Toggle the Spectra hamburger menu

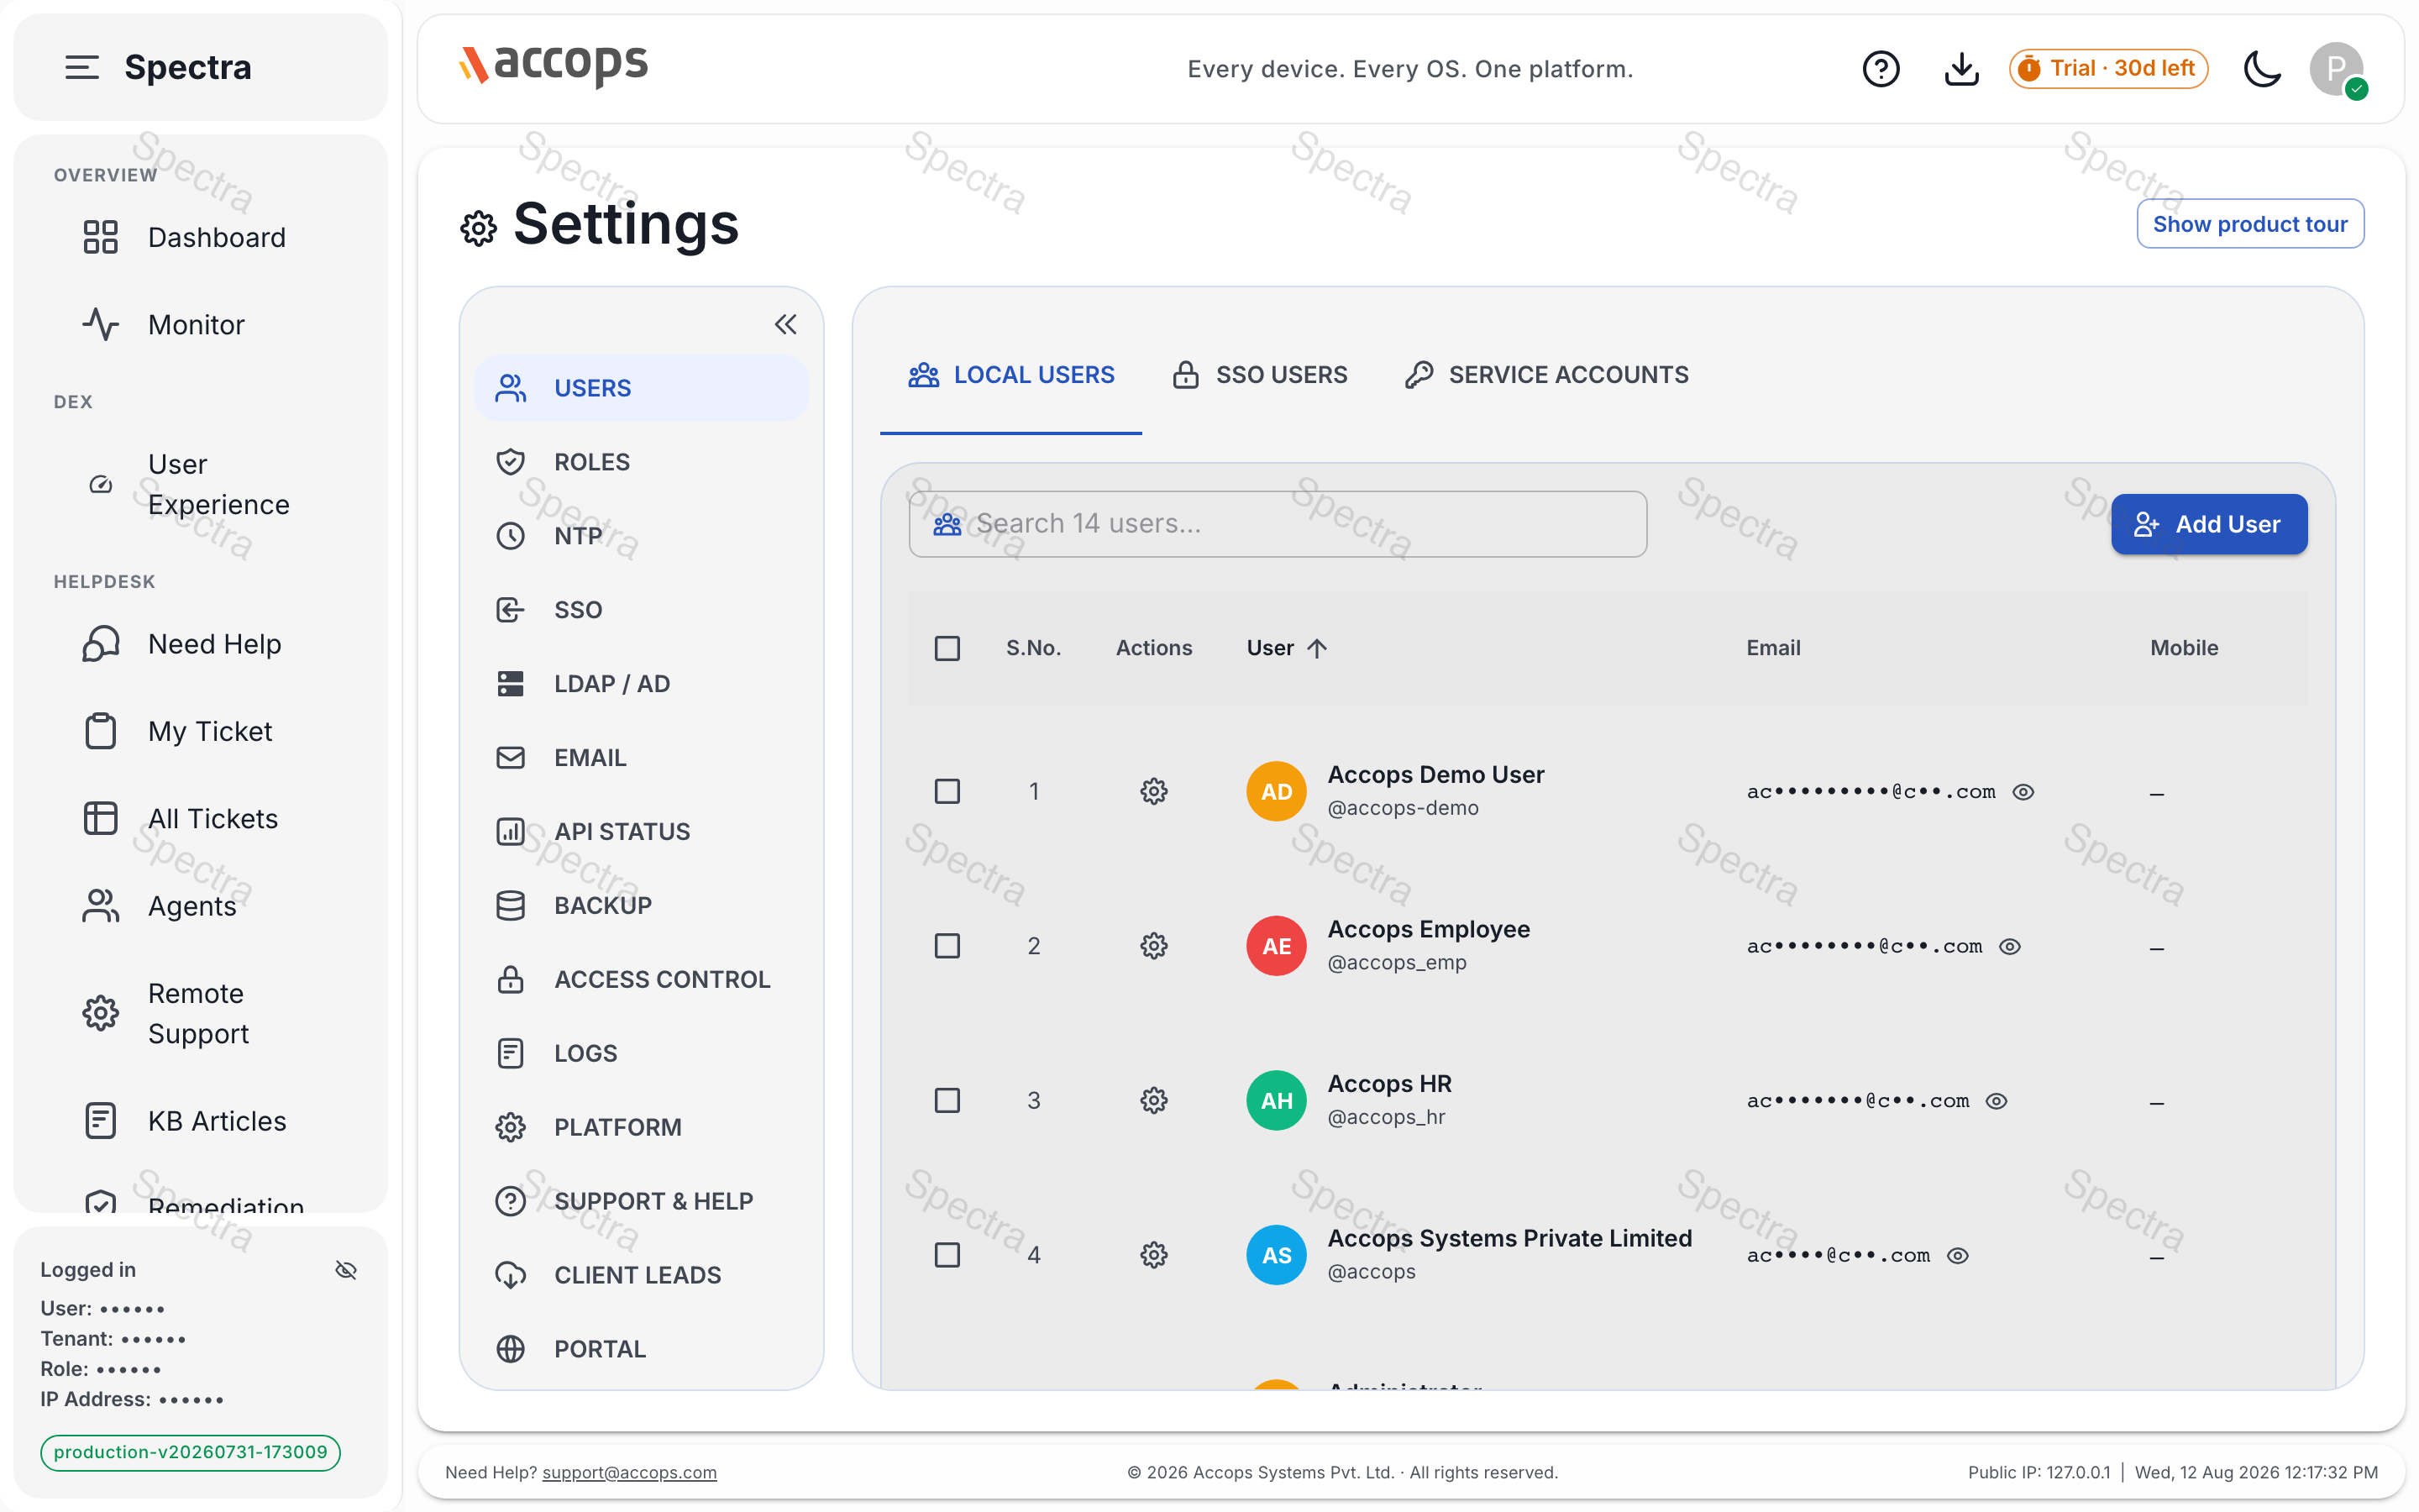pyautogui.click(x=82, y=67)
